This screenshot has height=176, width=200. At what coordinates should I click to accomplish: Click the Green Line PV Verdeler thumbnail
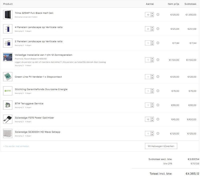click(8, 77)
